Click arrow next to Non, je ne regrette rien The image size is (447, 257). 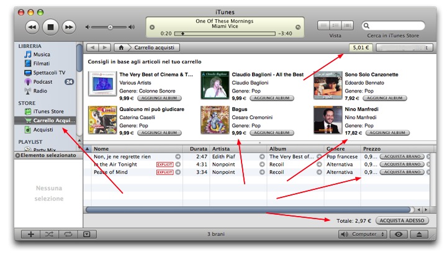[178, 156]
